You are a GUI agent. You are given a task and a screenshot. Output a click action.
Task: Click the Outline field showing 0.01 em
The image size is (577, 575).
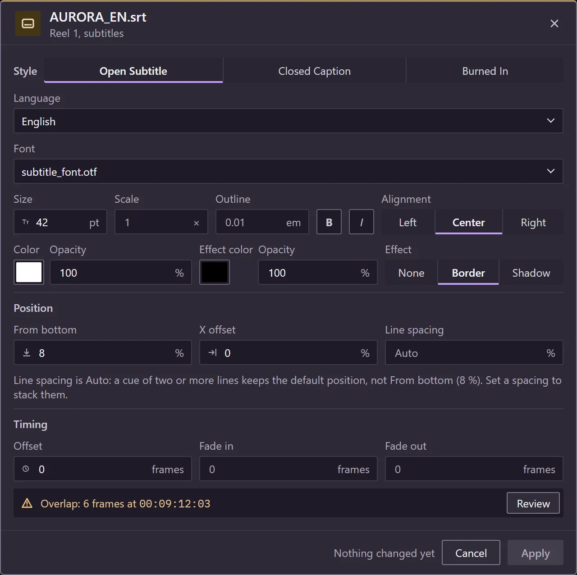pyautogui.click(x=262, y=222)
